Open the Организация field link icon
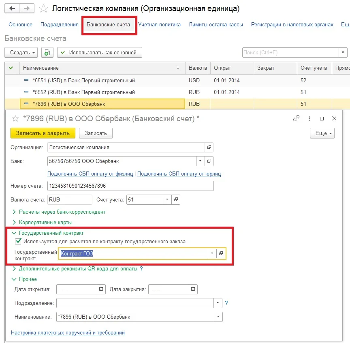The width and height of the screenshot is (350, 343). click(x=209, y=147)
